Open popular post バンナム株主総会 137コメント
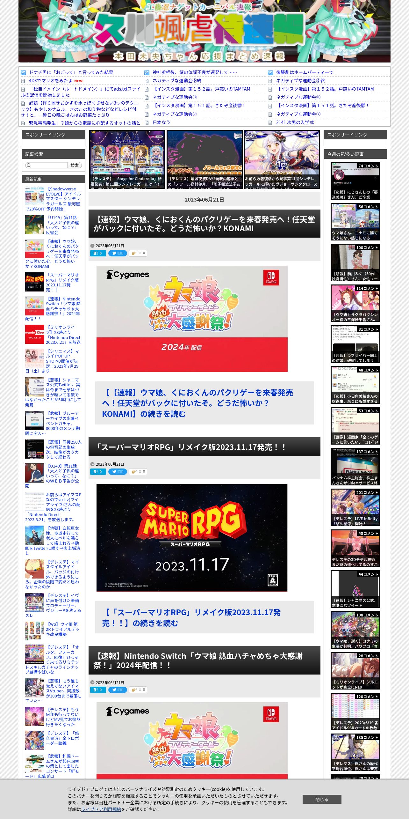 (x=355, y=467)
